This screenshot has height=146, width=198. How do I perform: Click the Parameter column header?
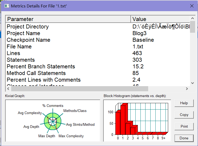(68, 19)
